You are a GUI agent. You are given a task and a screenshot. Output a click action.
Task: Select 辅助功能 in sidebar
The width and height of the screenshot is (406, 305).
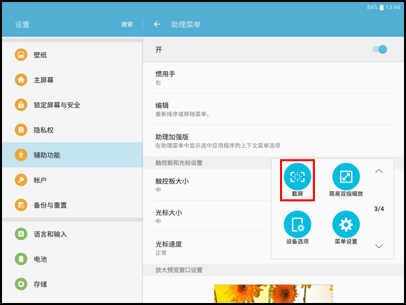(x=72, y=155)
